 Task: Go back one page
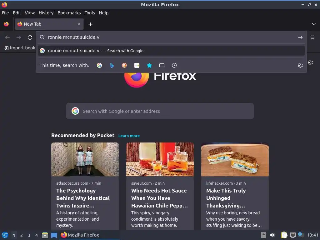[7, 37]
